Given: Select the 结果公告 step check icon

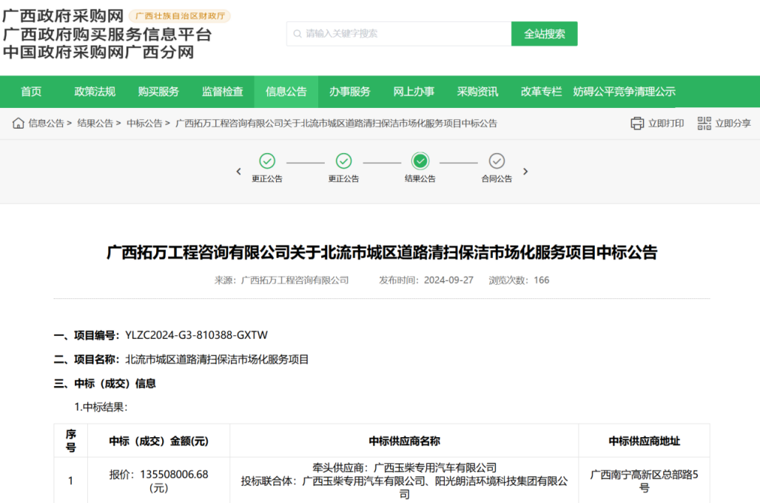Looking at the screenshot, I should 420,161.
